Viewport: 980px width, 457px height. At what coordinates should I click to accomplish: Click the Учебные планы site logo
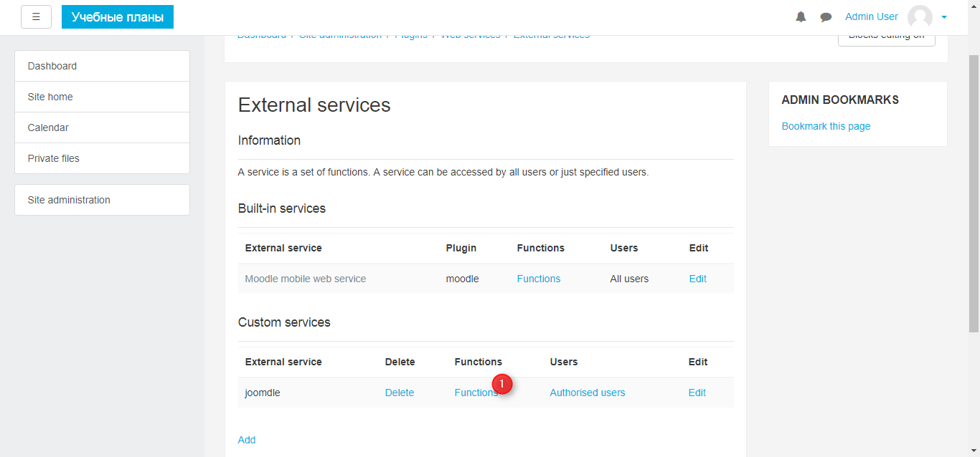pos(118,17)
